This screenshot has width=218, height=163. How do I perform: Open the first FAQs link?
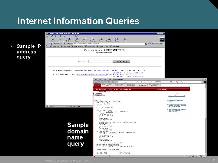click(x=177, y=96)
